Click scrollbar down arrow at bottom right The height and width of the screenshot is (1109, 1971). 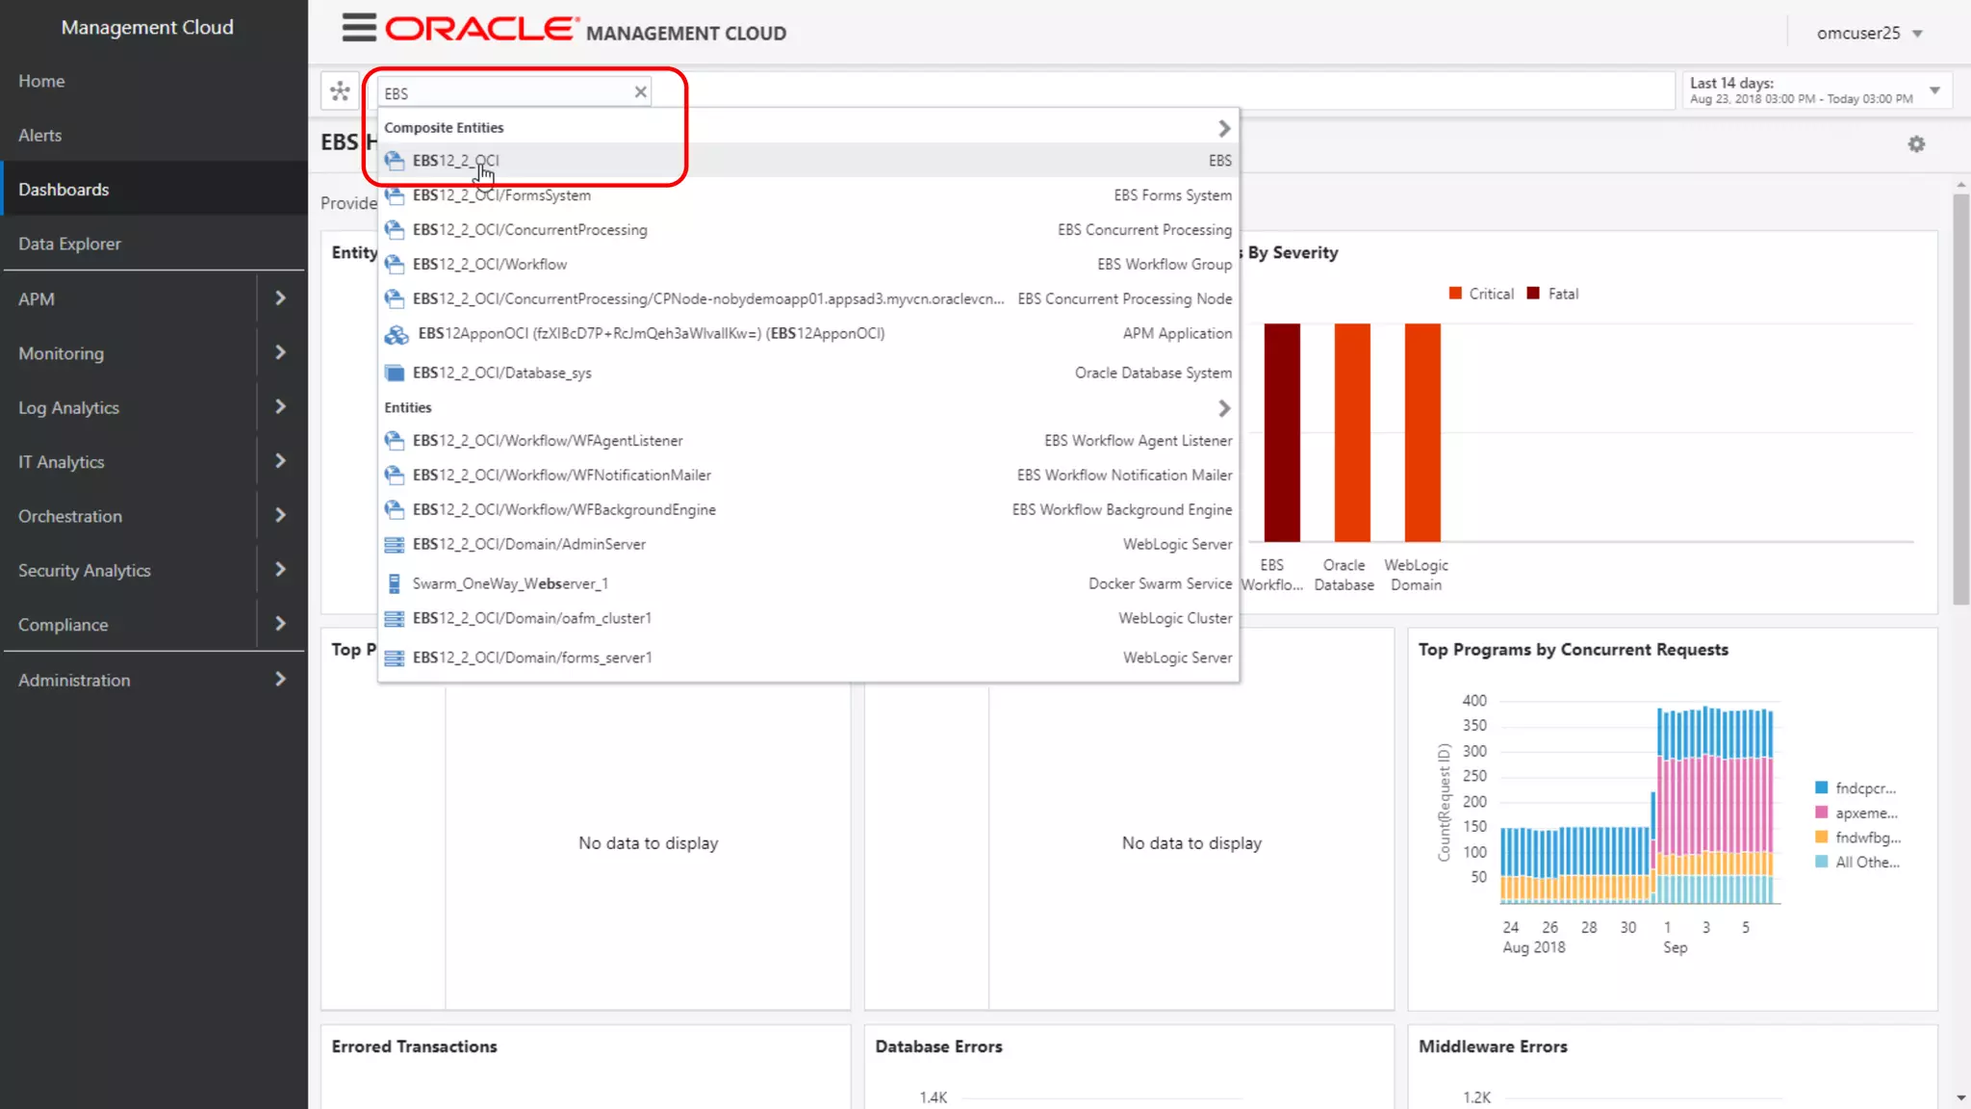point(1960,1098)
